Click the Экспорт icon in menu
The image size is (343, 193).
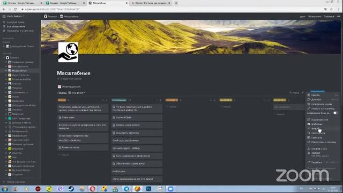click(x=309, y=153)
